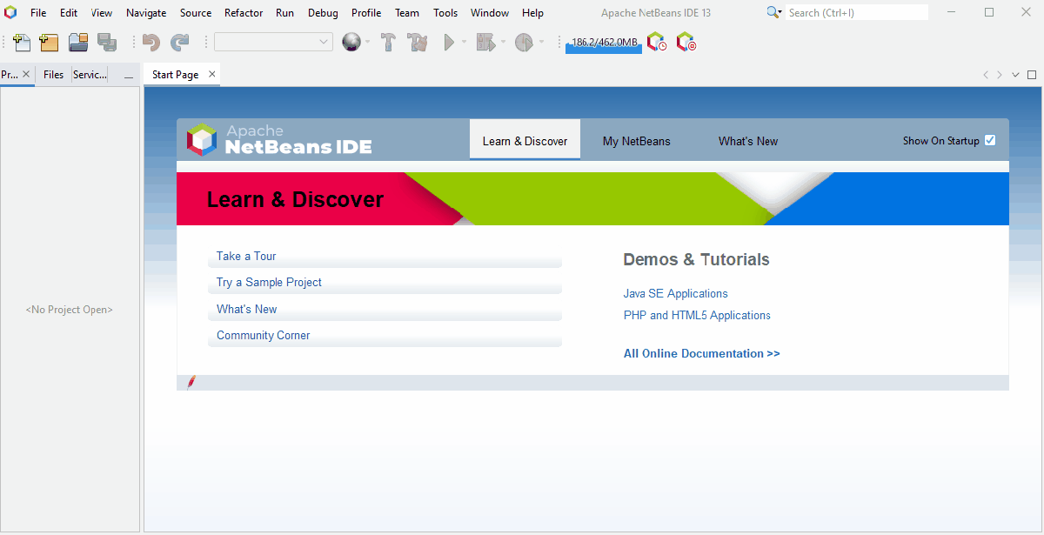Click the New File toolbar icon
The width and height of the screenshot is (1044, 535).
[22, 43]
